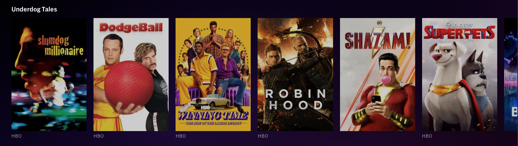This screenshot has width=518, height=146.
Task: Click the Underdog Tales section heading
Action: (34, 9)
